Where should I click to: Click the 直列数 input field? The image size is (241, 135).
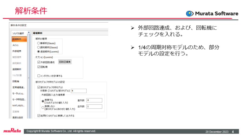94,100
